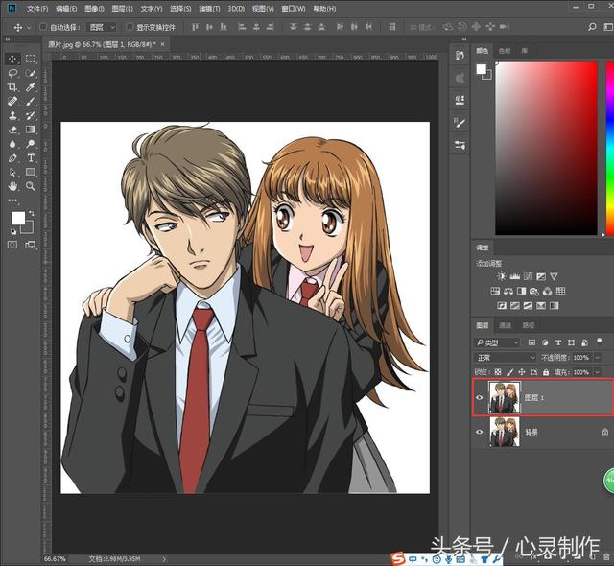
Task: Expand the toolbox double-arrow
Action: coord(8,39)
